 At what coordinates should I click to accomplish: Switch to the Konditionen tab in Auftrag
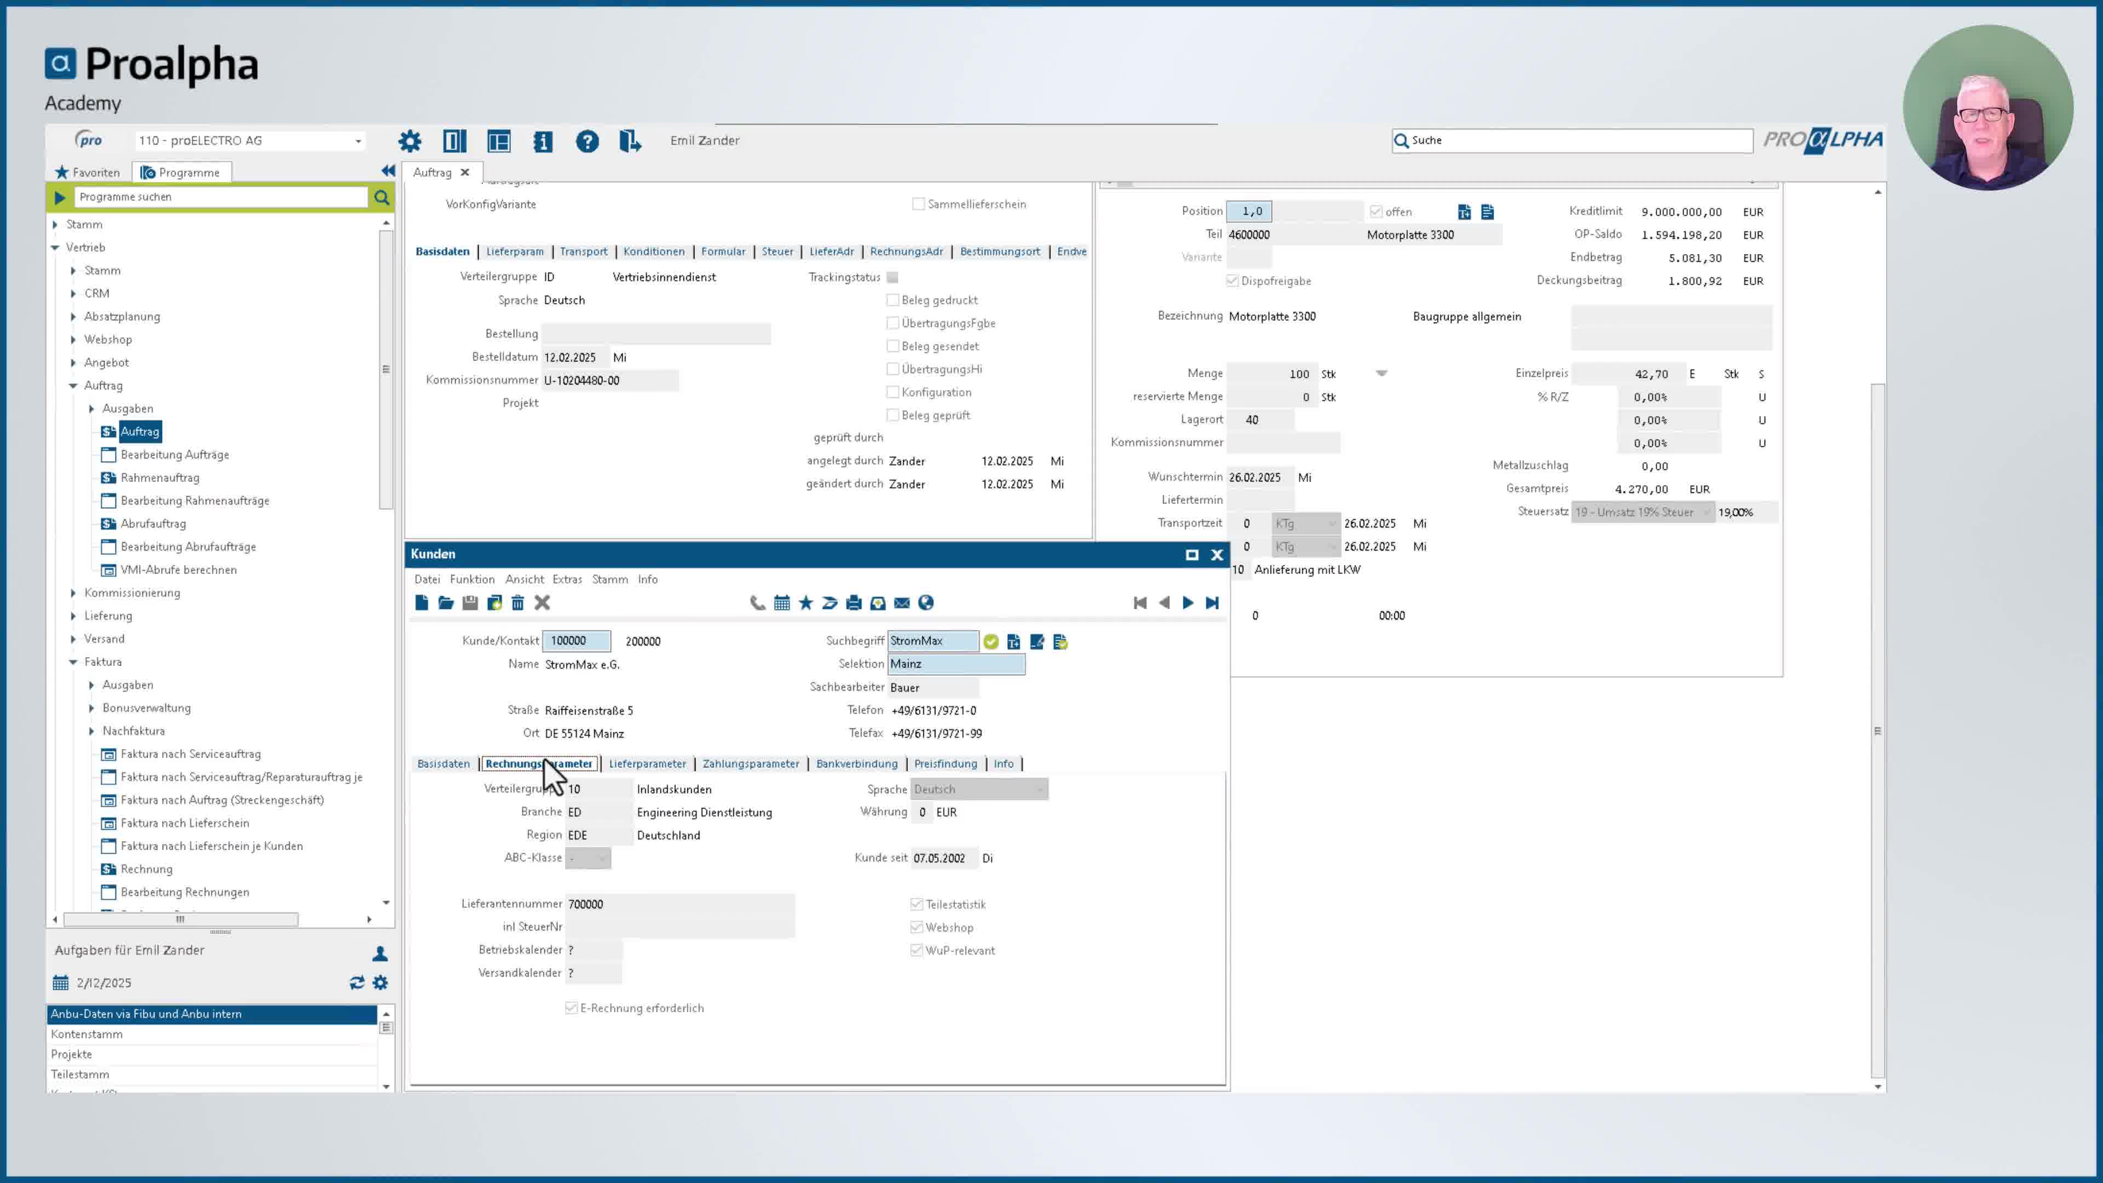point(654,251)
